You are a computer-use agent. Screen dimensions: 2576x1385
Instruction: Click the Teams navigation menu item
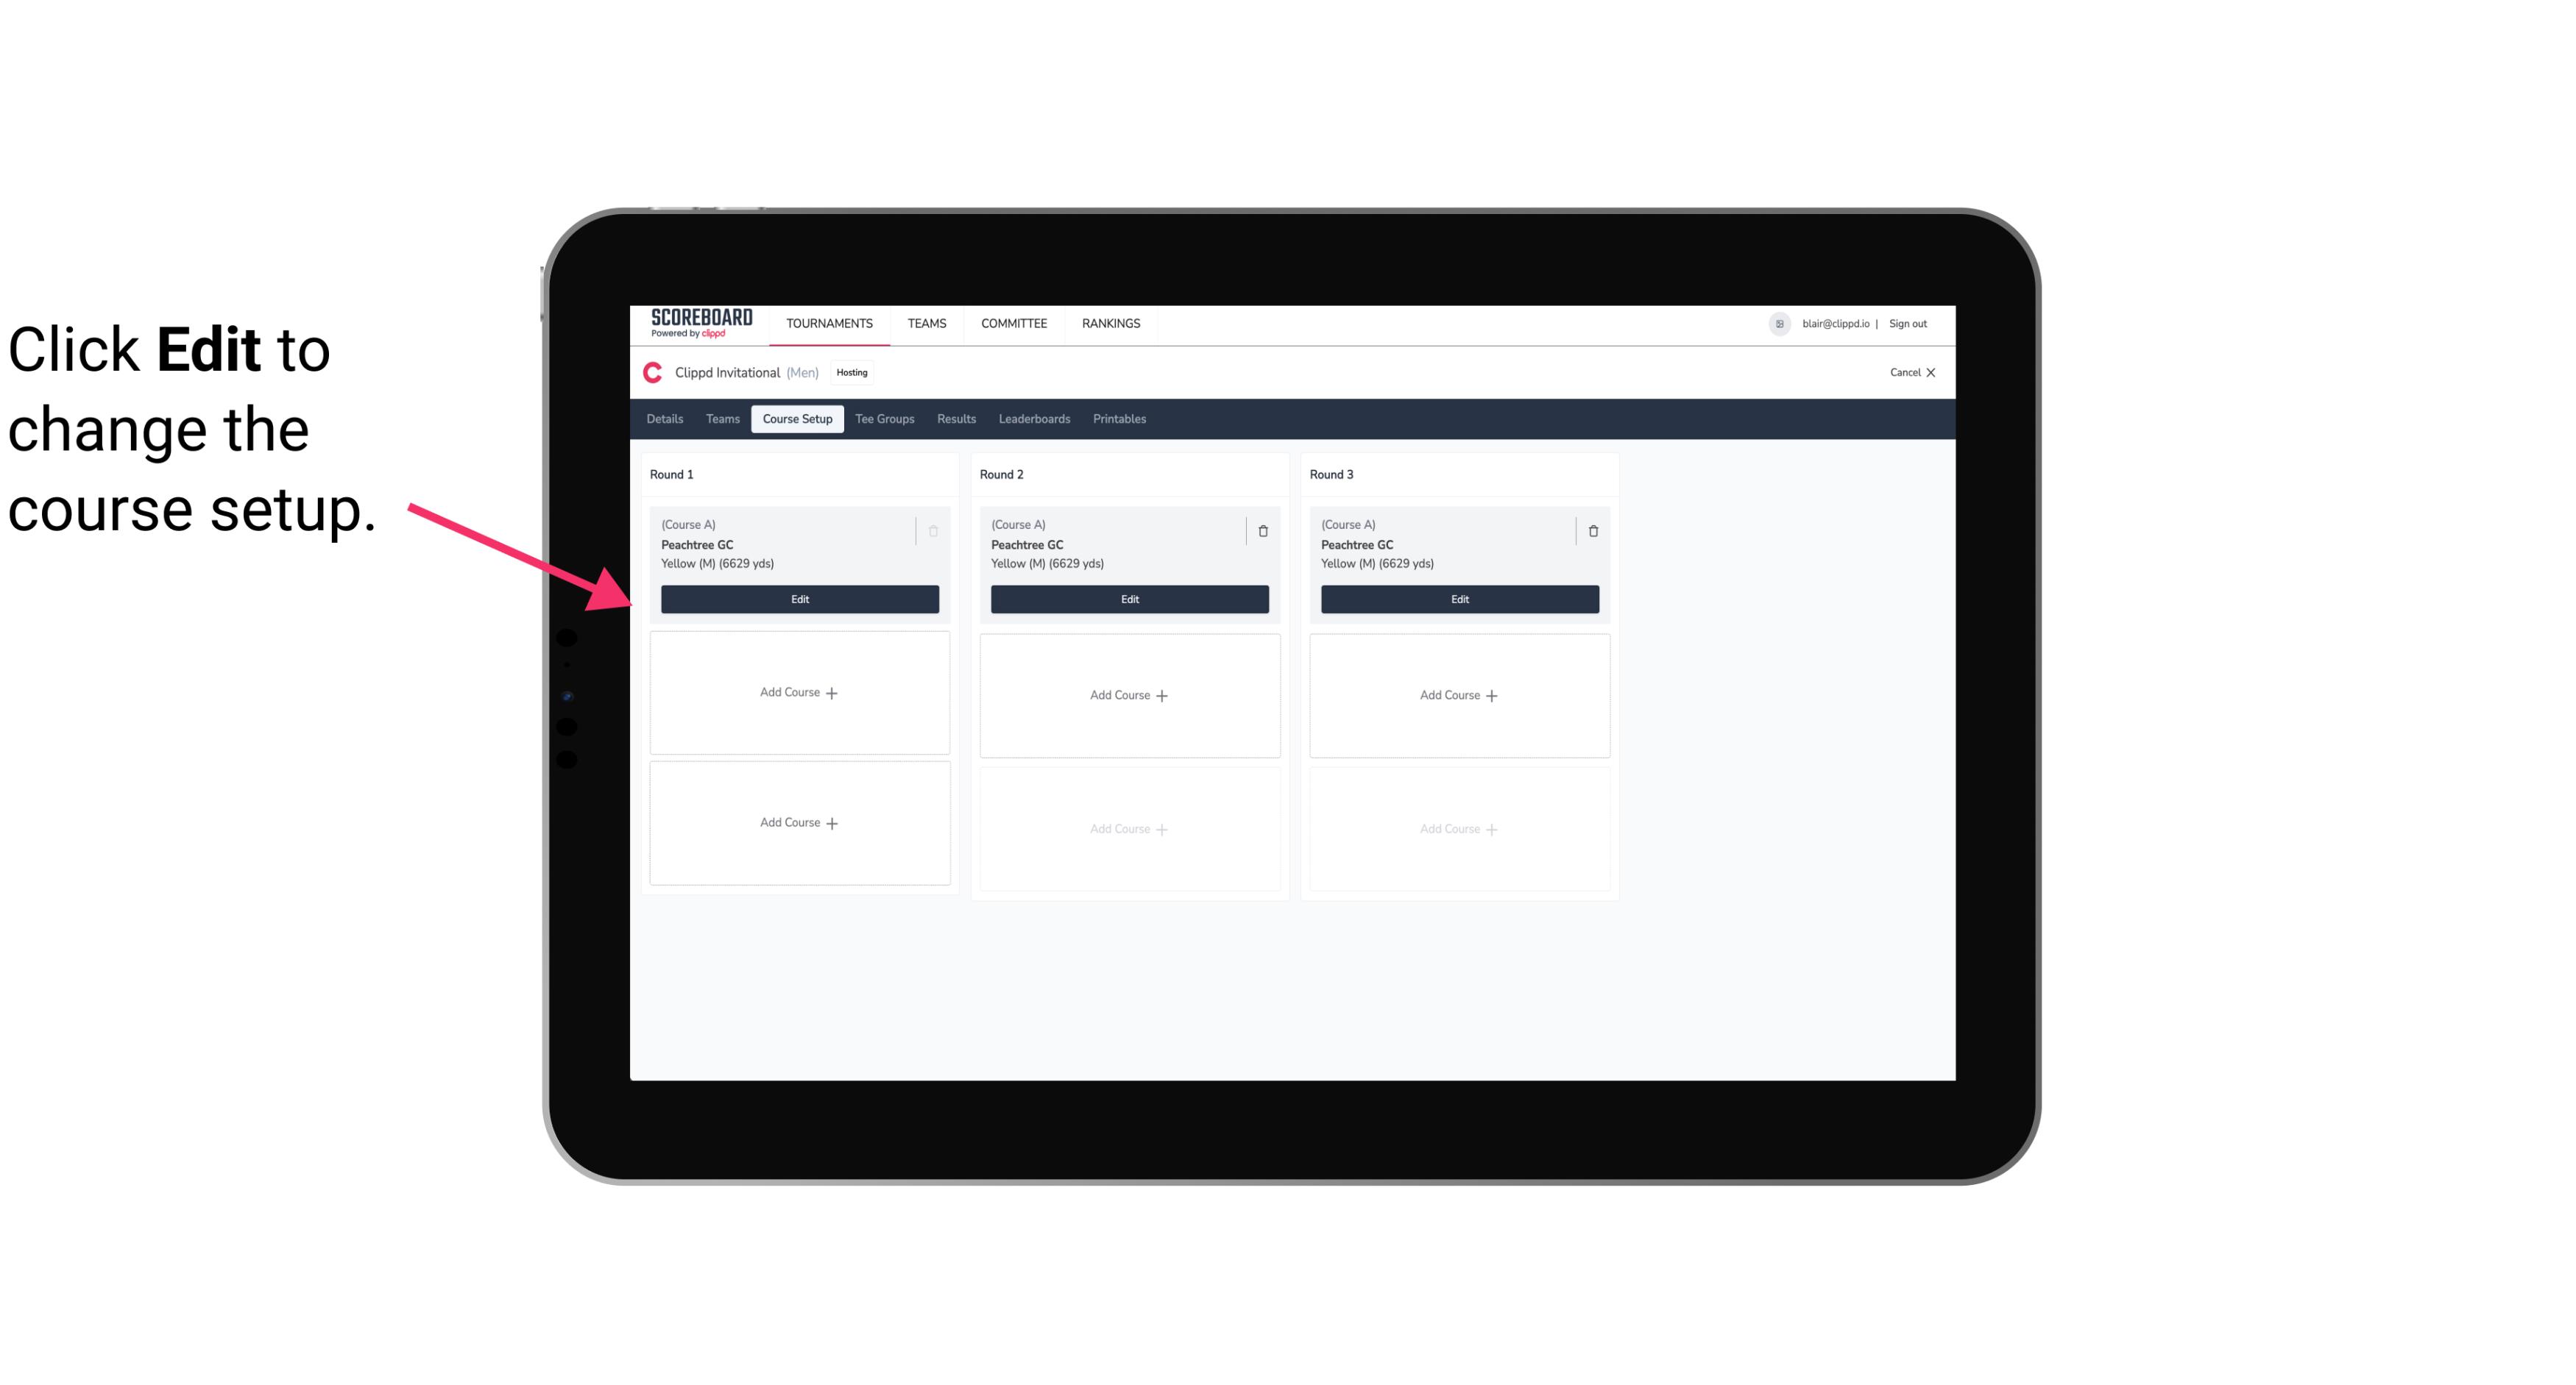tap(927, 322)
